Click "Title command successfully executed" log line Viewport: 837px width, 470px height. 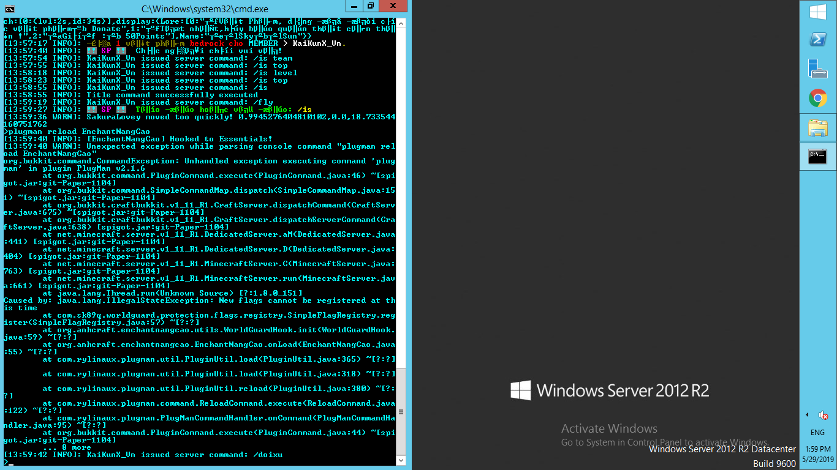coord(131,95)
